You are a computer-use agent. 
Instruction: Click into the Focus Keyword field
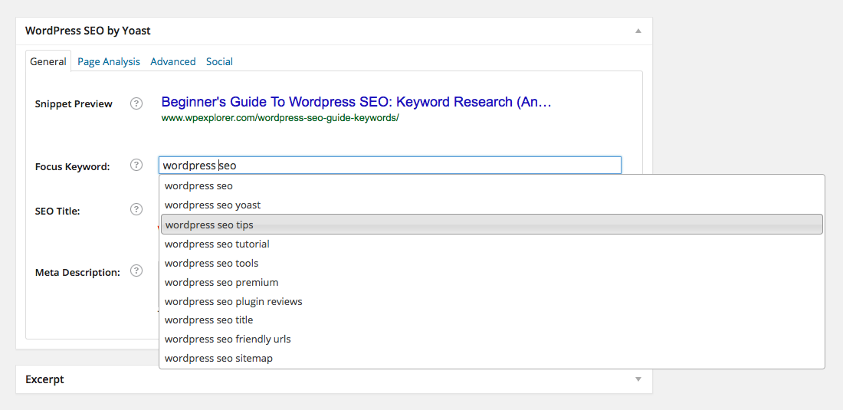coord(390,165)
